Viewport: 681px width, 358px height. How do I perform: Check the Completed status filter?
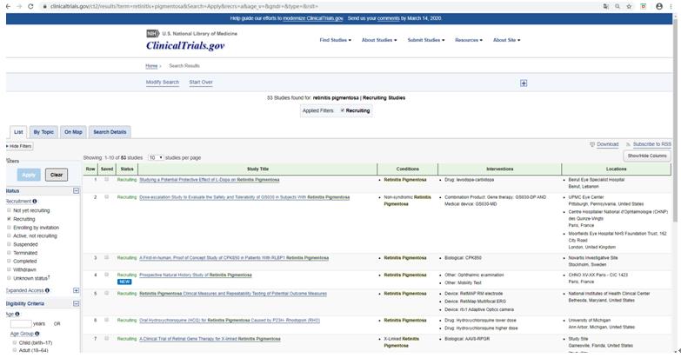[9, 261]
